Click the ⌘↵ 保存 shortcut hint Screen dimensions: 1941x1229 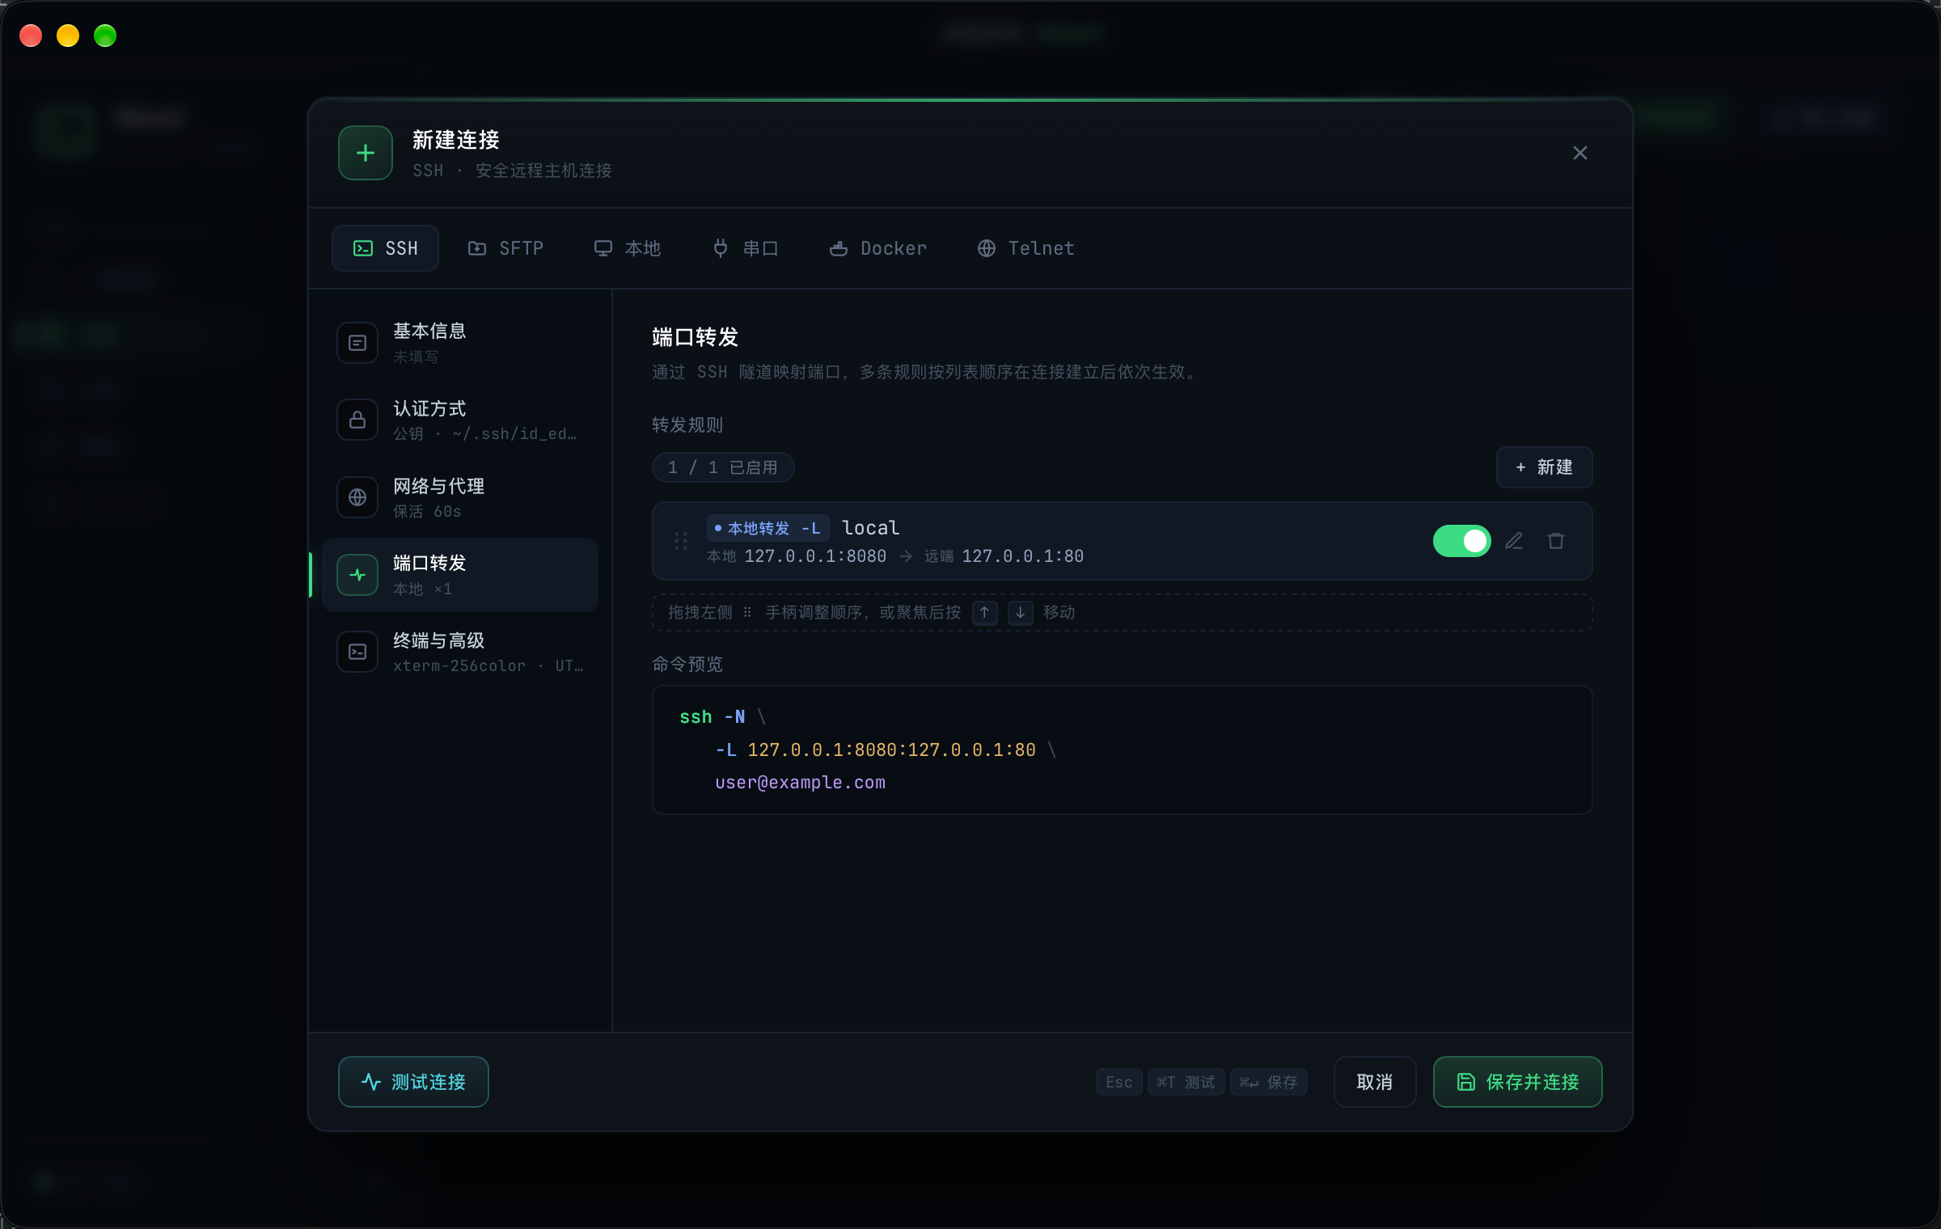tap(1268, 1082)
